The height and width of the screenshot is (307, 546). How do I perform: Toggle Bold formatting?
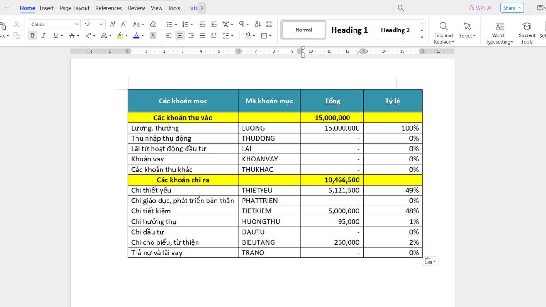click(x=32, y=35)
